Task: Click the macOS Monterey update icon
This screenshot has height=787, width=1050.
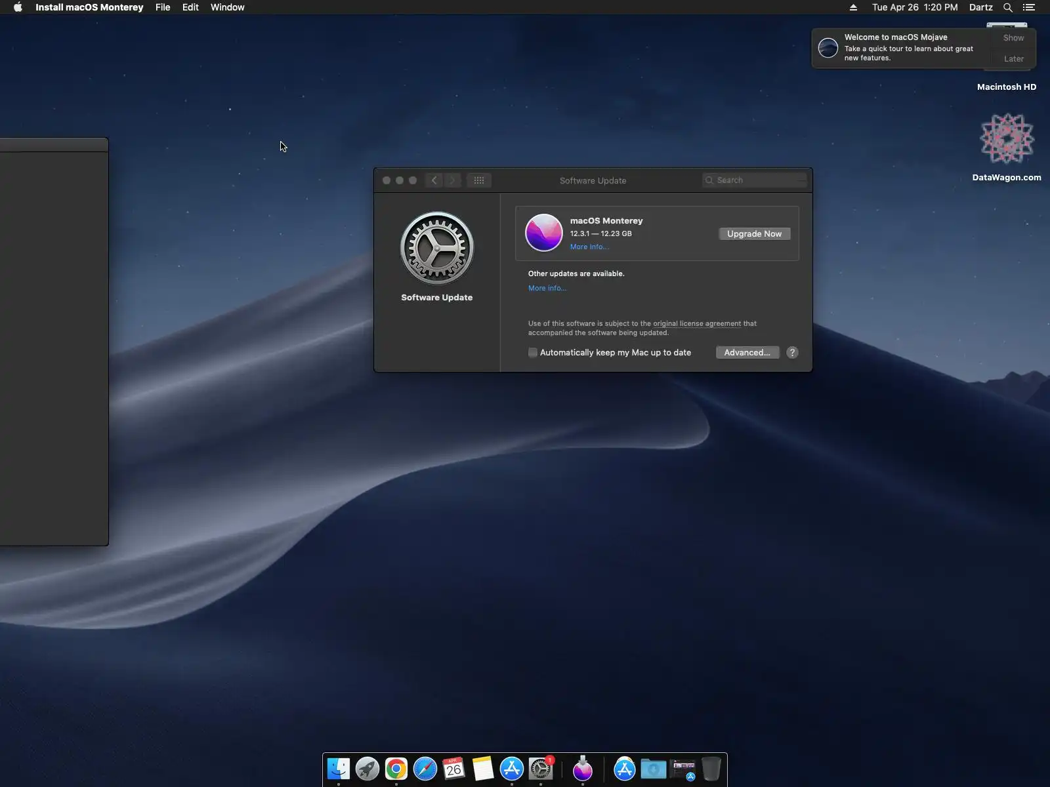Action: (544, 233)
